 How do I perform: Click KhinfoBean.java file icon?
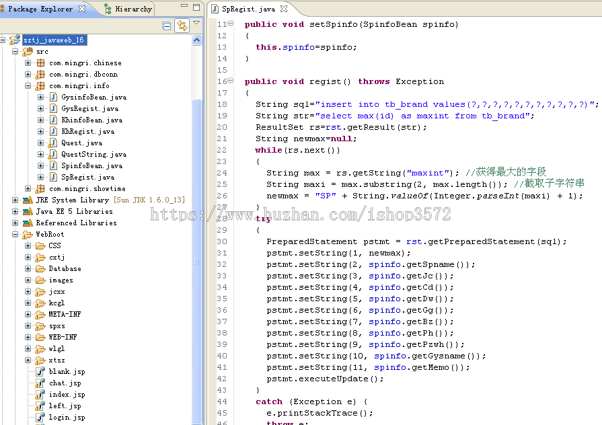[53, 120]
